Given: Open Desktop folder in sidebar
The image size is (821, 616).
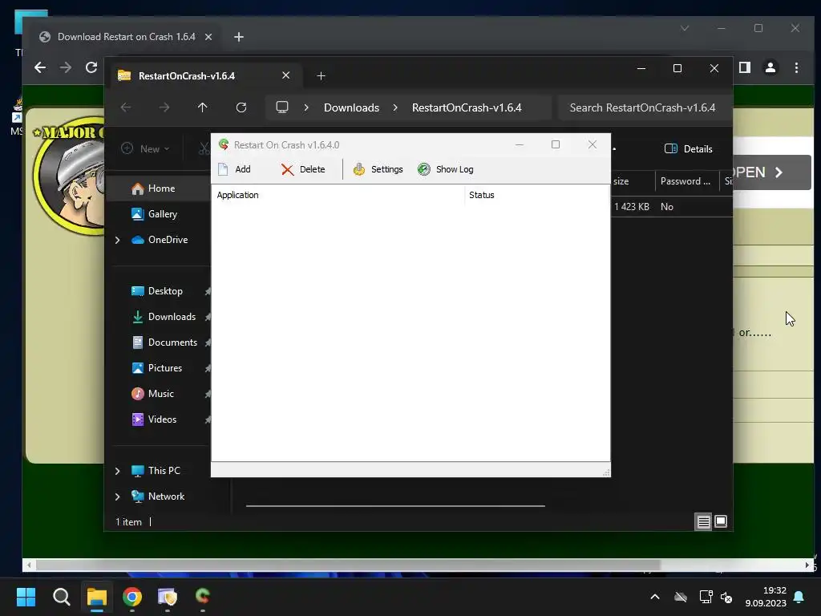Looking at the screenshot, I should tap(157, 290).
